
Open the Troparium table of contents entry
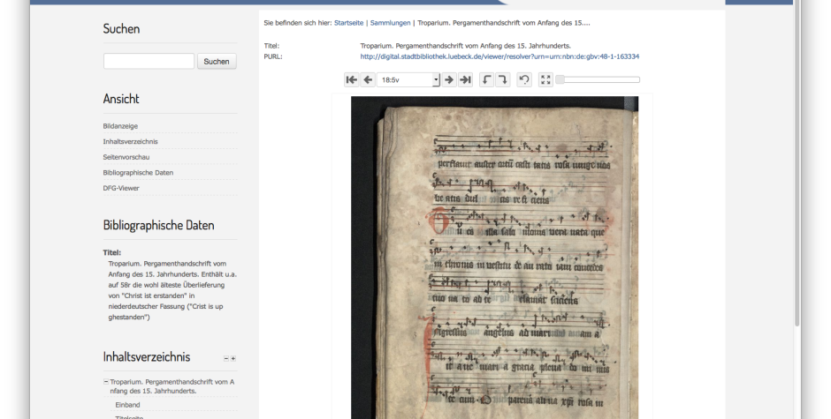click(x=172, y=386)
